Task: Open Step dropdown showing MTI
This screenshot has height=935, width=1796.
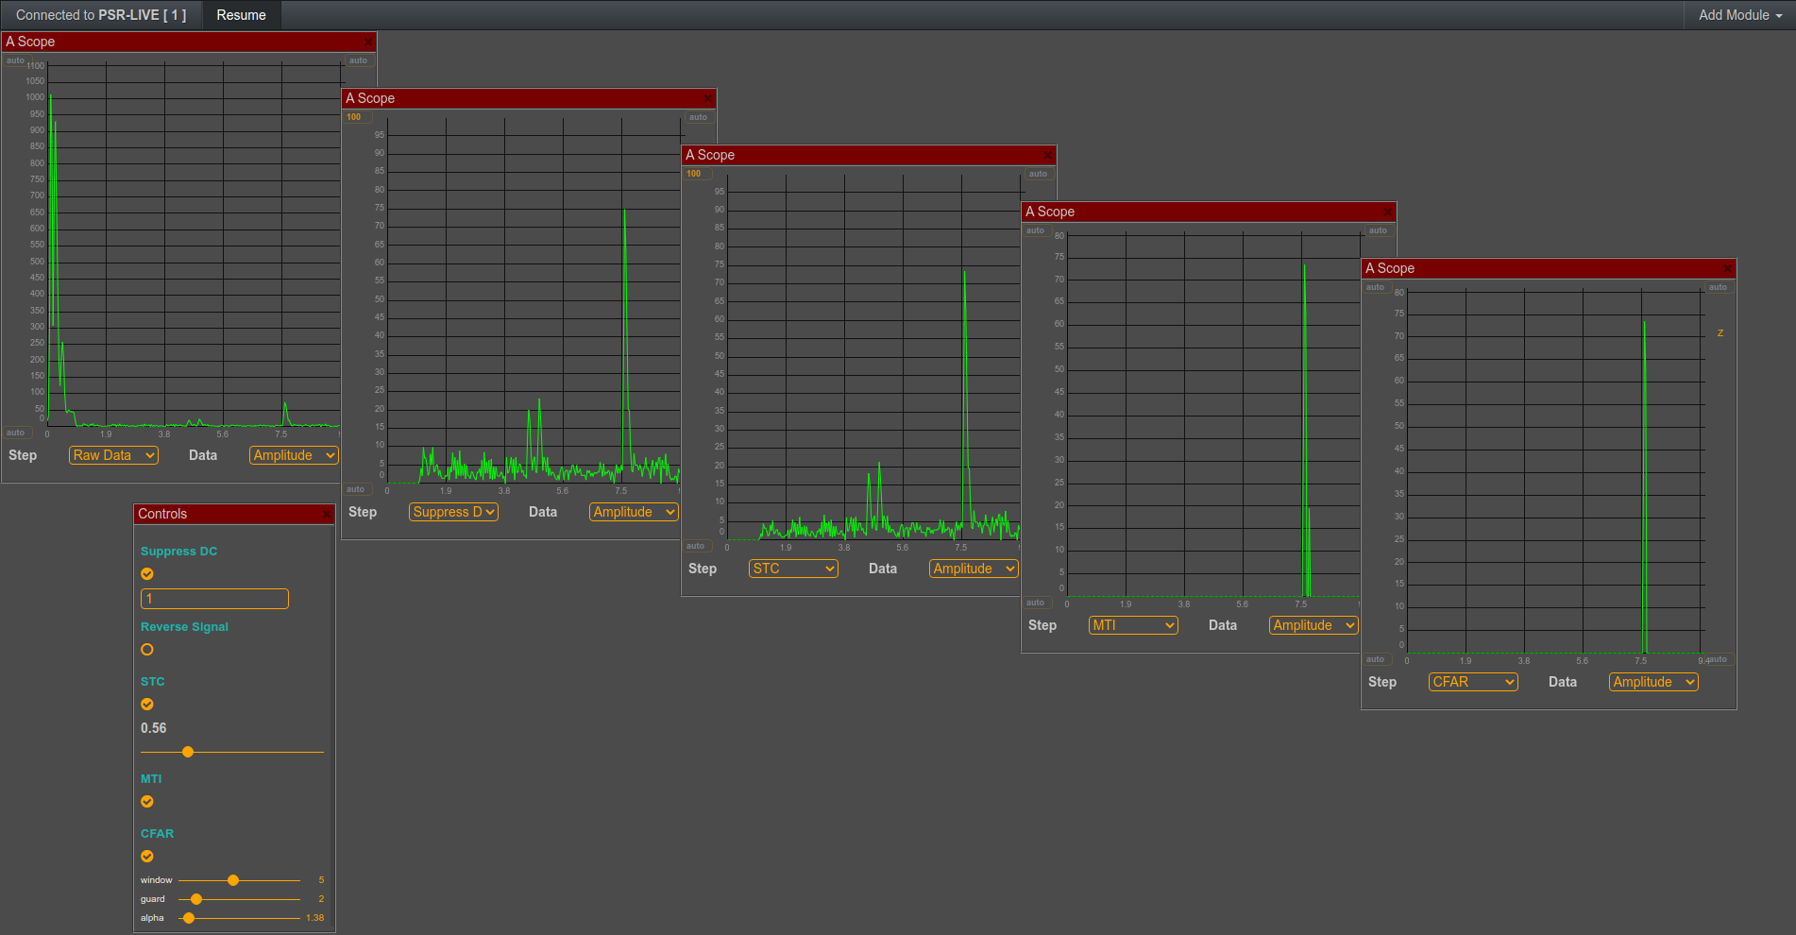Action: coord(1133,625)
